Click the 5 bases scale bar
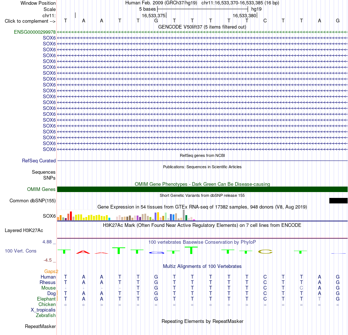 coord(203,9)
